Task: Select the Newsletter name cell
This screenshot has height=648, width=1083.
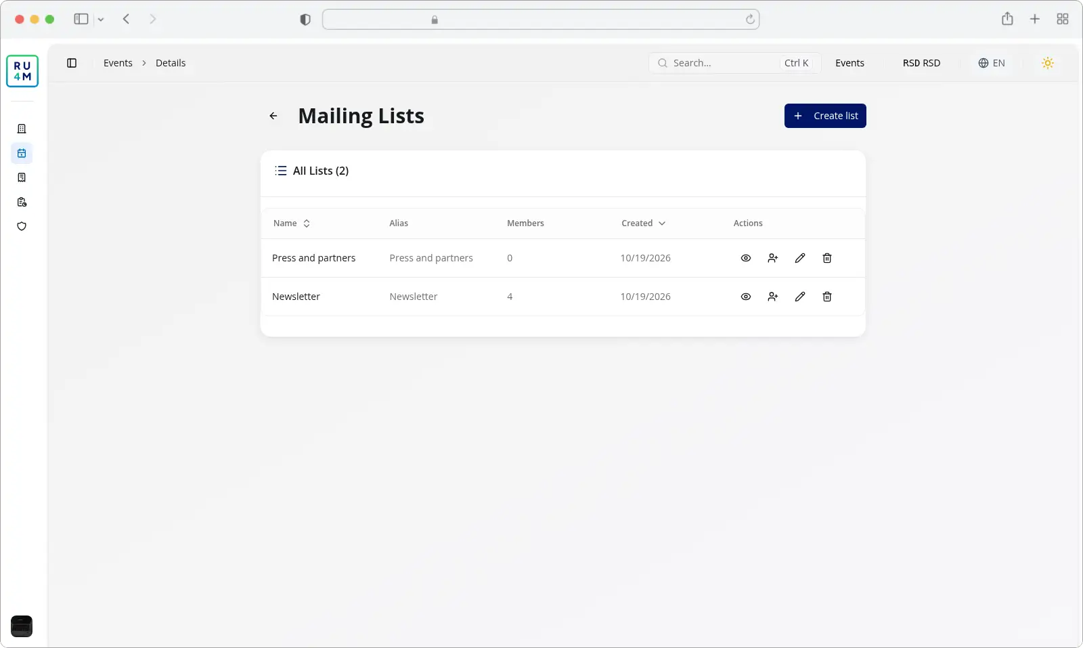Action: pos(296,297)
